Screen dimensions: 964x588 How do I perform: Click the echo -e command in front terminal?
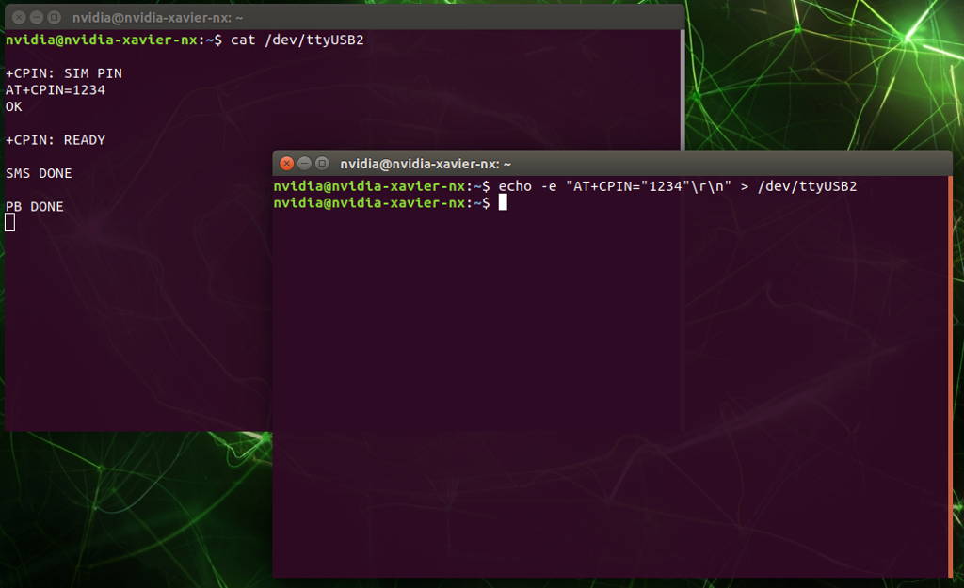tap(678, 186)
